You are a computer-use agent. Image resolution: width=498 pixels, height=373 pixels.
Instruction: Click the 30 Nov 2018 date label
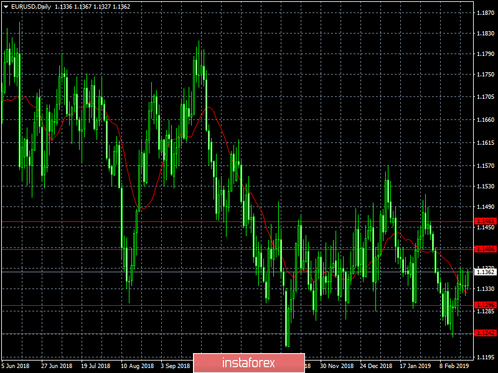[x=337, y=366]
